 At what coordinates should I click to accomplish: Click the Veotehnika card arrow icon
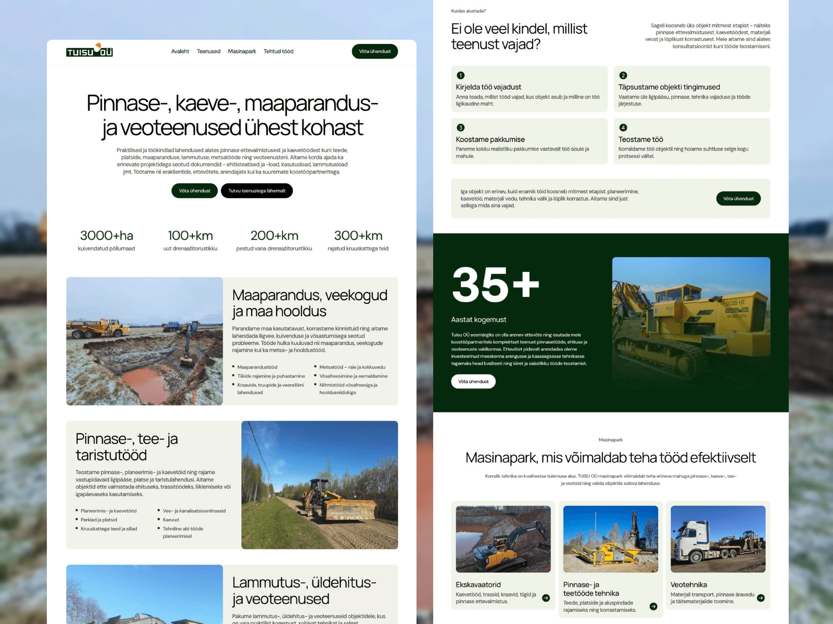coord(761,598)
